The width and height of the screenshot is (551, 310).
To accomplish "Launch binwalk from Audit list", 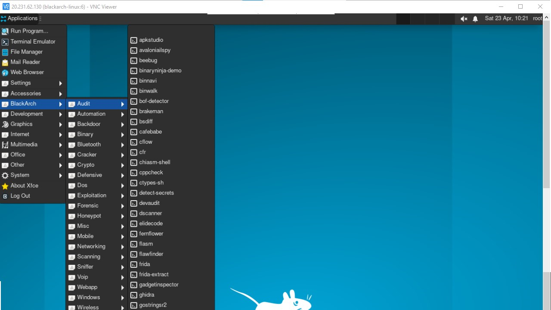I will click(148, 91).
